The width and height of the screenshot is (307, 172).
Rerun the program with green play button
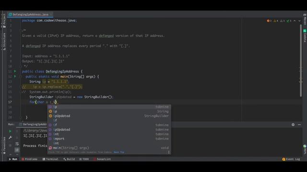[10, 131]
